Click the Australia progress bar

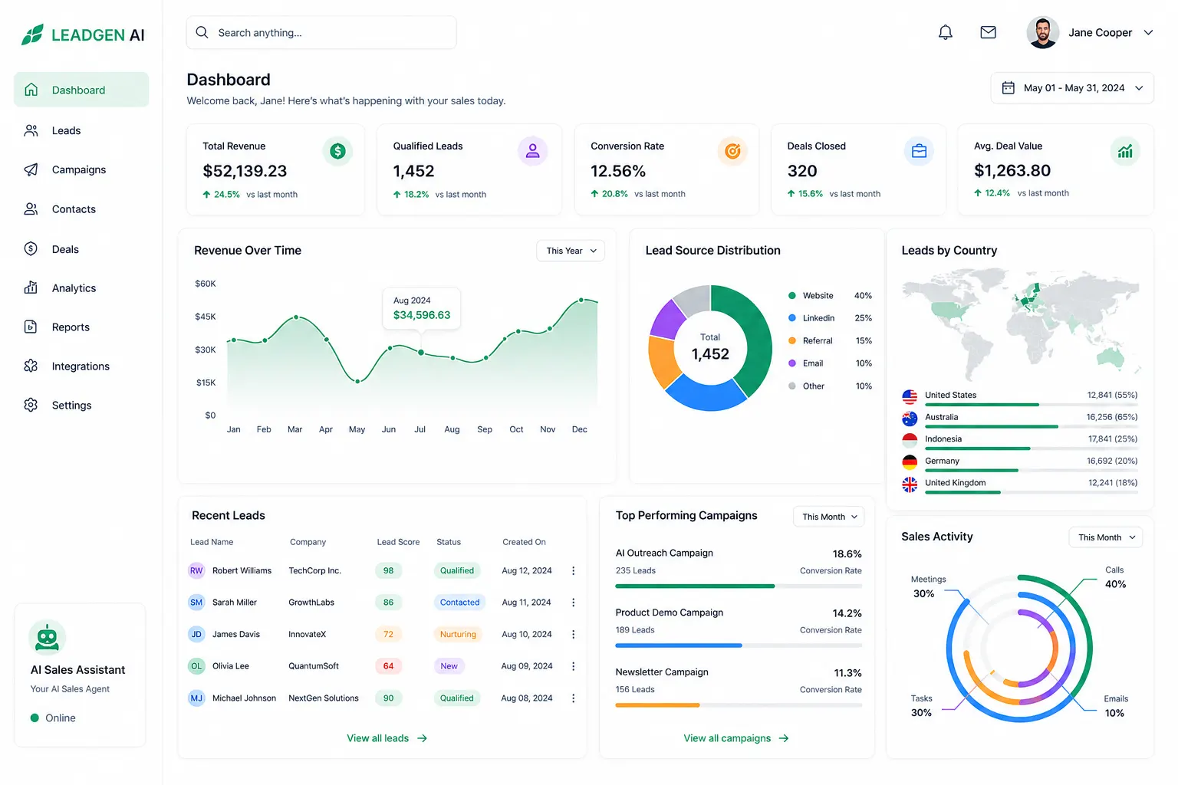tap(1032, 427)
